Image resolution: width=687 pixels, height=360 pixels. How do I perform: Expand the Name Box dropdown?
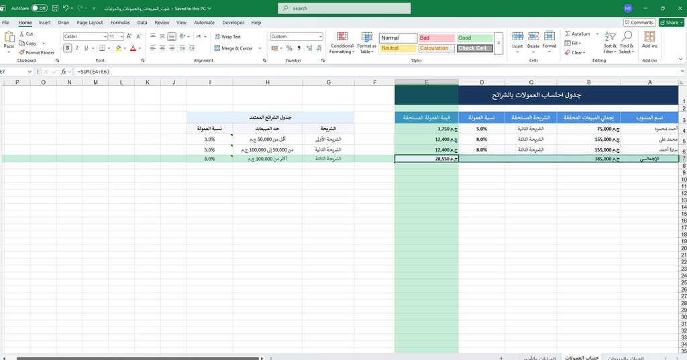[x=30, y=71]
